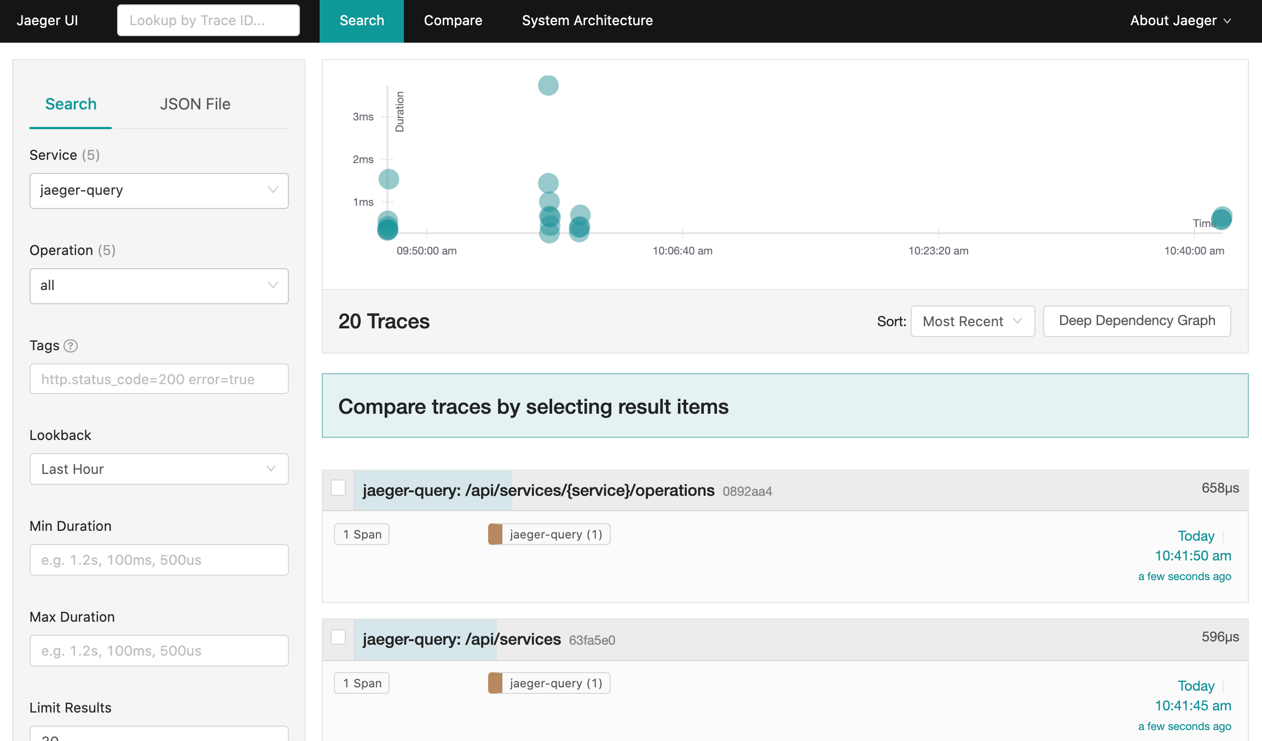Click the Min Duration input field

[160, 559]
